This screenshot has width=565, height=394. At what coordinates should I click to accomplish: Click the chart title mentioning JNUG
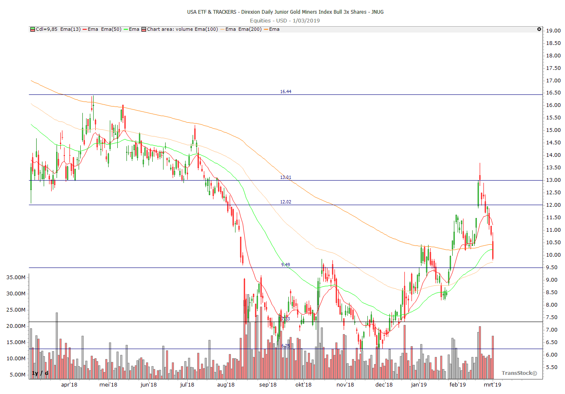[x=285, y=12]
